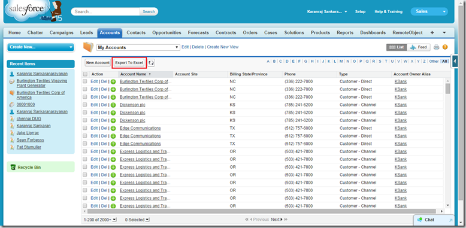
Task: Click the contact icon beside Jake Llorrac
Action: pyautogui.click(x=12, y=133)
